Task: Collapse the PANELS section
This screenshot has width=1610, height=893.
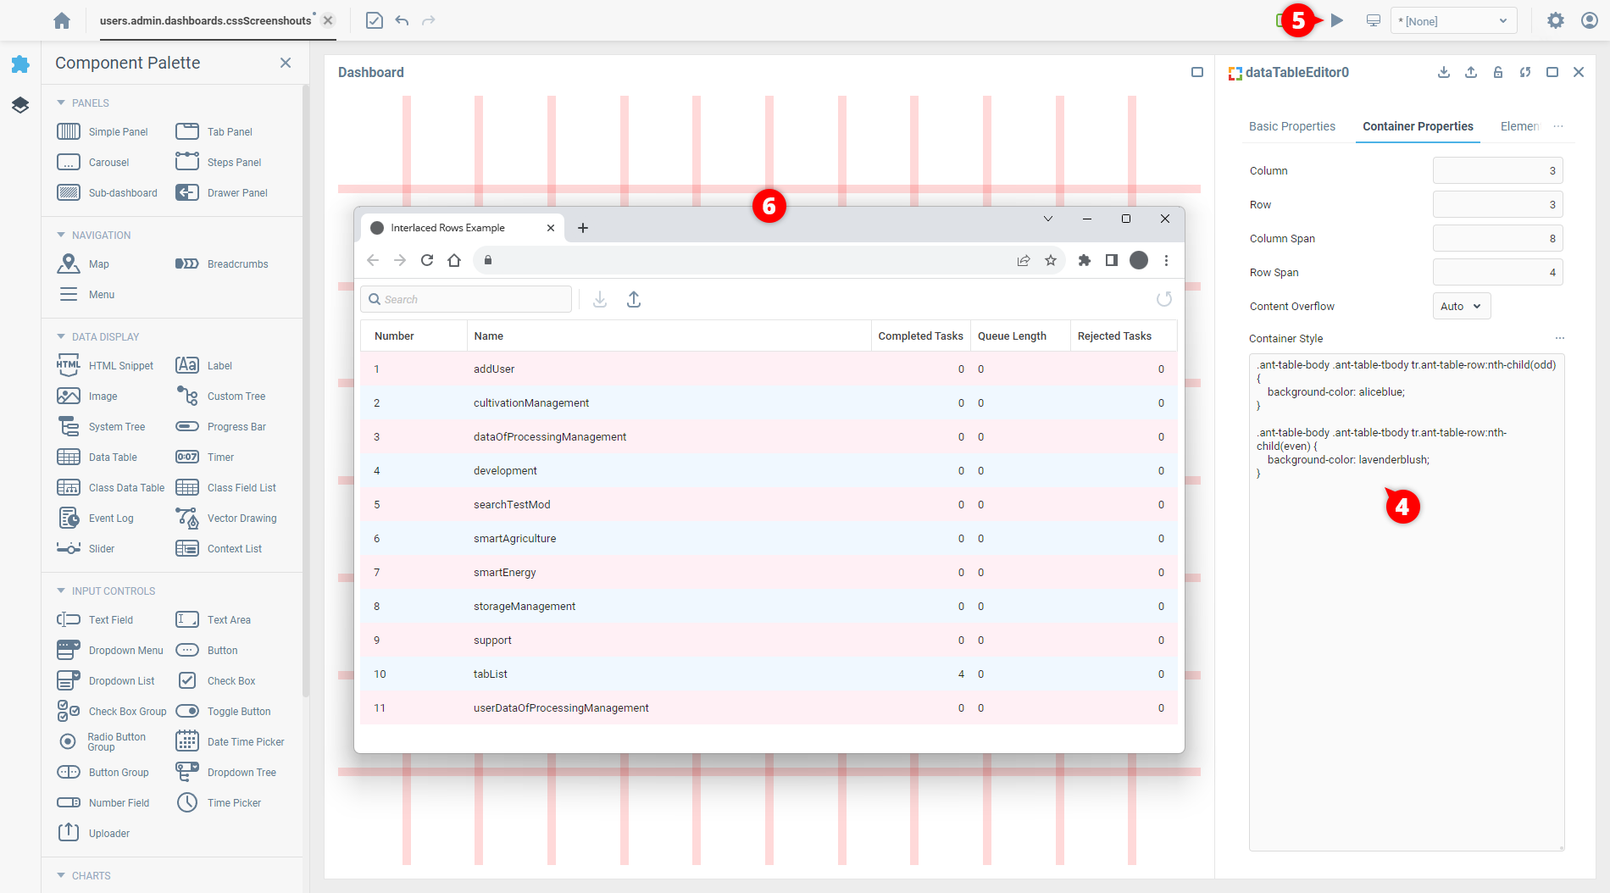Action: 61,103
